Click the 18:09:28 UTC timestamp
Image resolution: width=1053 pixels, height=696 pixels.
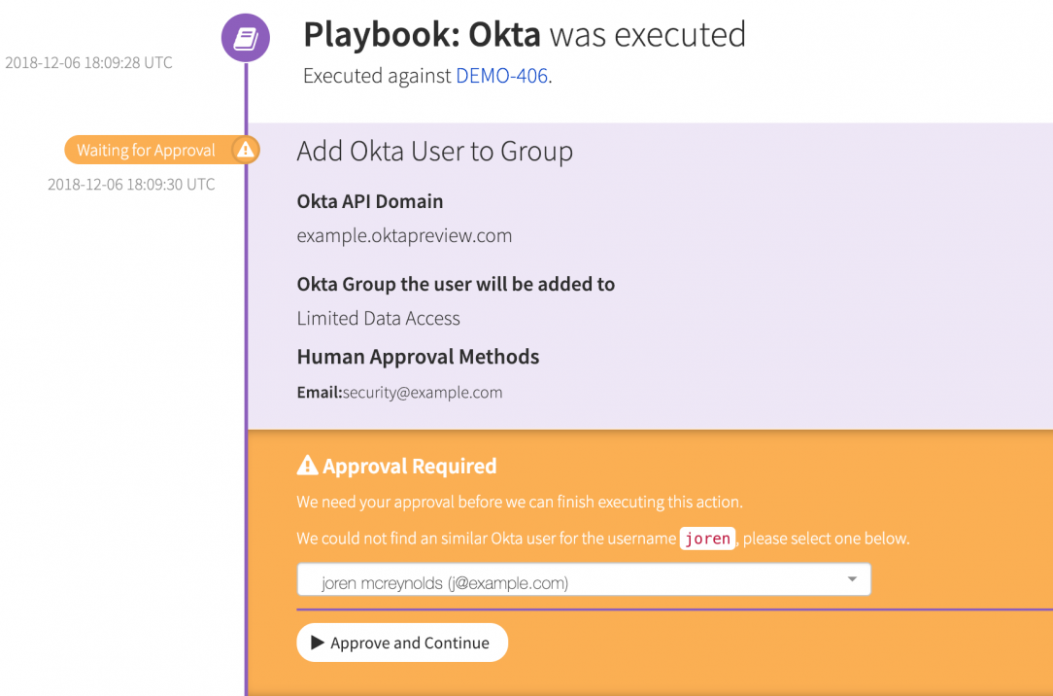88,63
